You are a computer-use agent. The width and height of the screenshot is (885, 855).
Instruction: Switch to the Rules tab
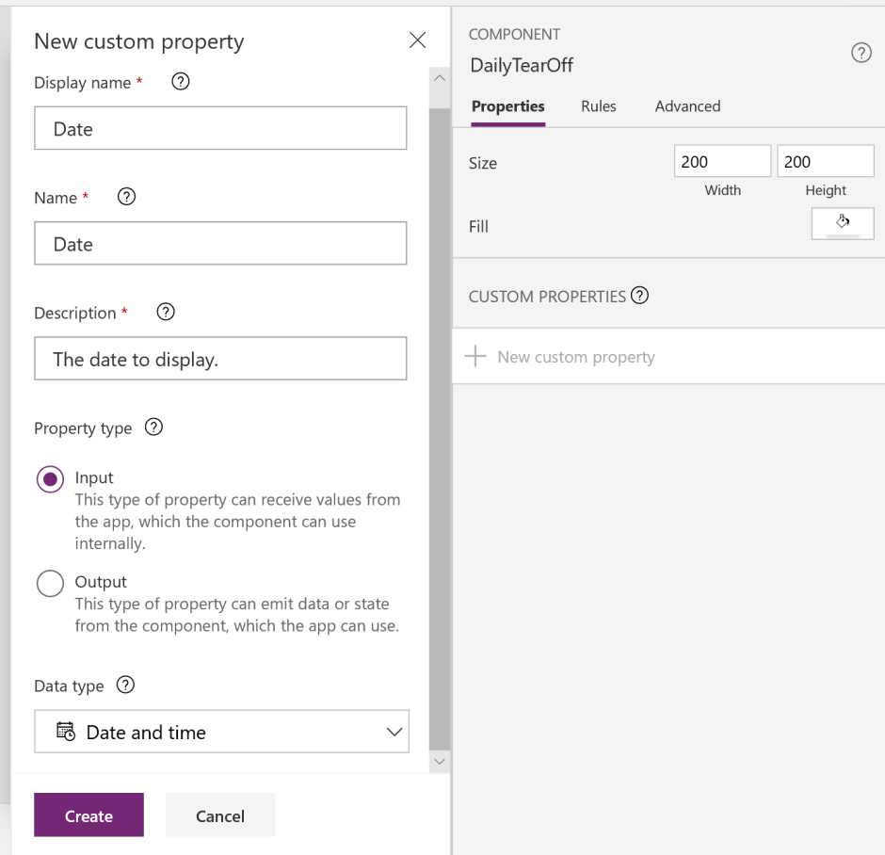click(598, 106)
